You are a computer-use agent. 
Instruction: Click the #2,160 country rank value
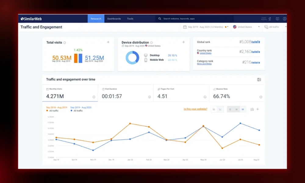(245, 52)
